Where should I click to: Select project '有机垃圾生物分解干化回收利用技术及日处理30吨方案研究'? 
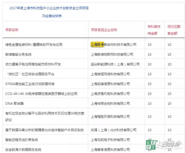click(x=45, y=117)
